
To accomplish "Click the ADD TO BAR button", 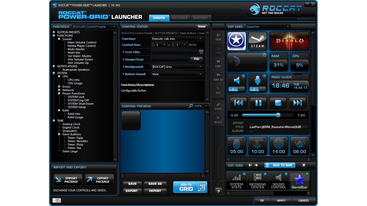I will pyautogui.click(x=280, y=165).
